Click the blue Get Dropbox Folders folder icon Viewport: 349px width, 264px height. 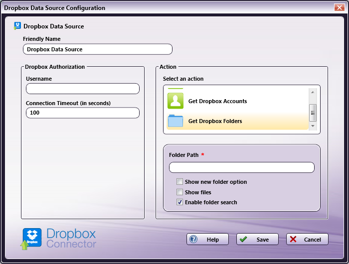pyautogui.click(x=175, y=121)
